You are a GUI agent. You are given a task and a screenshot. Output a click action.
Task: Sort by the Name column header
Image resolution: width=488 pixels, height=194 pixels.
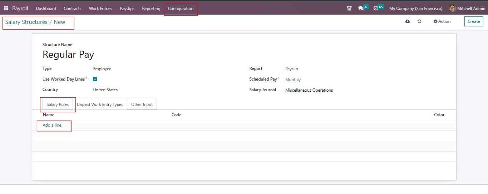coord(49,115)
